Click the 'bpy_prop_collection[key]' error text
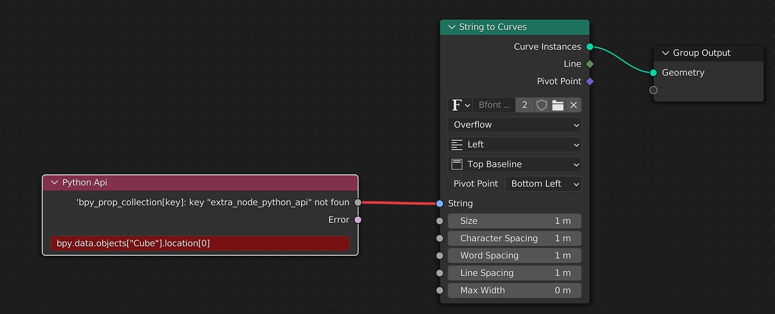Image resolution: width=775 pixels, height=314 pixels. click(213, 202)
